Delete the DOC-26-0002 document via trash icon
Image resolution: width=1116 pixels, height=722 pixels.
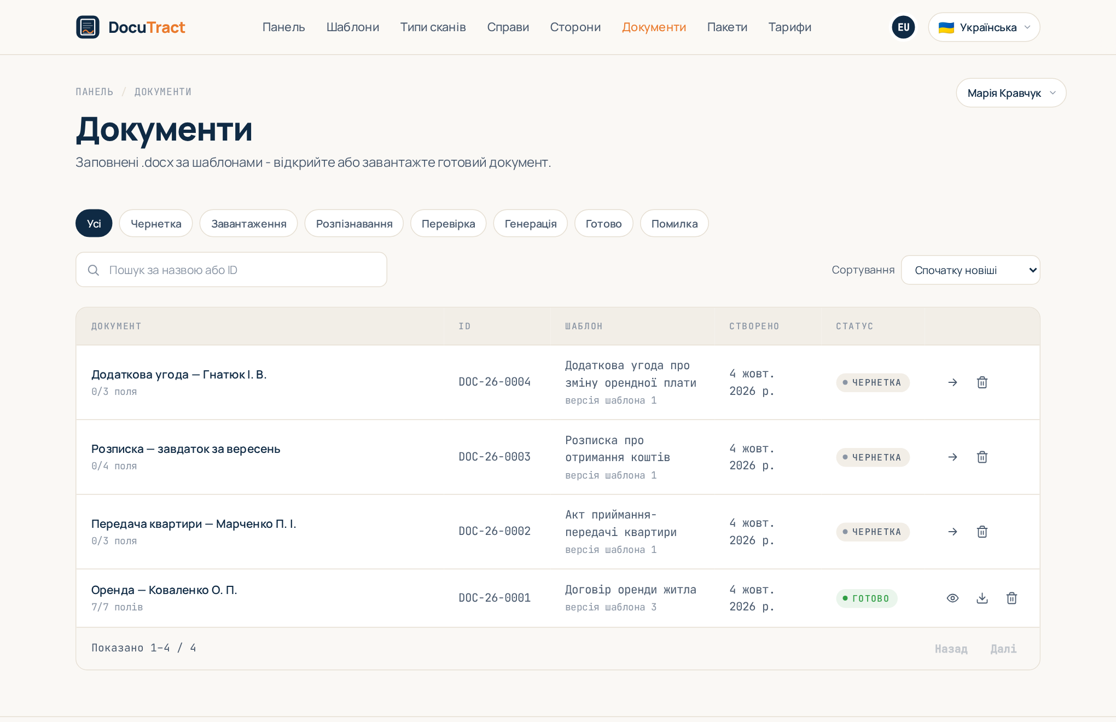982,532
